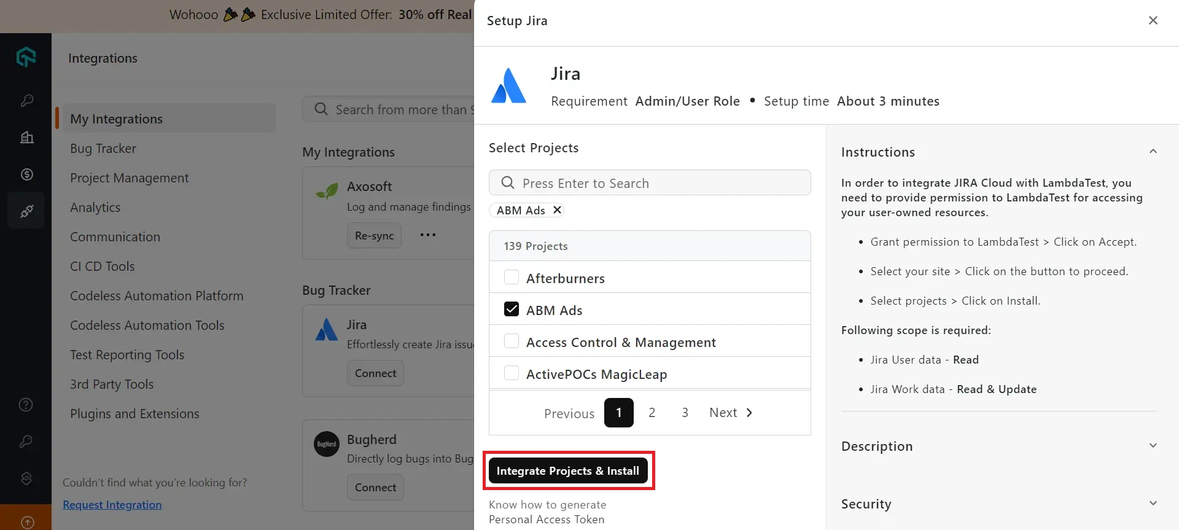
Task: Open Project Management category
Action: 130,178
